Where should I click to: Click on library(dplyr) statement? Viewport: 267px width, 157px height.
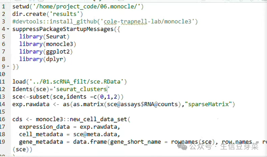[x=43, y=59]
